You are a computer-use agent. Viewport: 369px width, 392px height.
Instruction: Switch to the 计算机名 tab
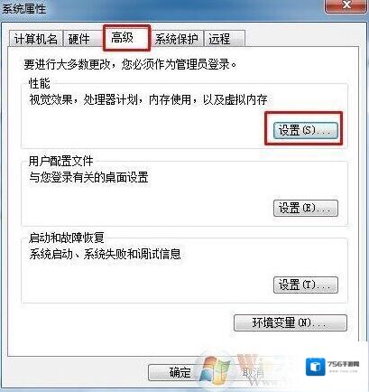35,39
